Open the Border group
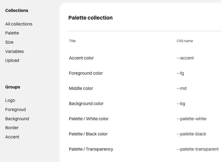Viewport: 221px width, 162px height. (12, 128)
